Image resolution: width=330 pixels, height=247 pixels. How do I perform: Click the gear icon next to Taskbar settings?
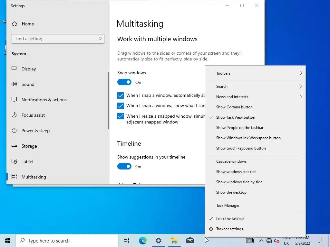point(211,229)
